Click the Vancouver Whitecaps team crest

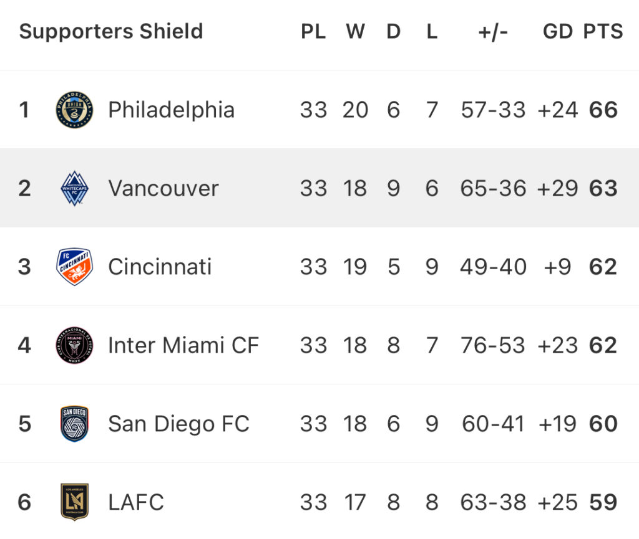74,188
